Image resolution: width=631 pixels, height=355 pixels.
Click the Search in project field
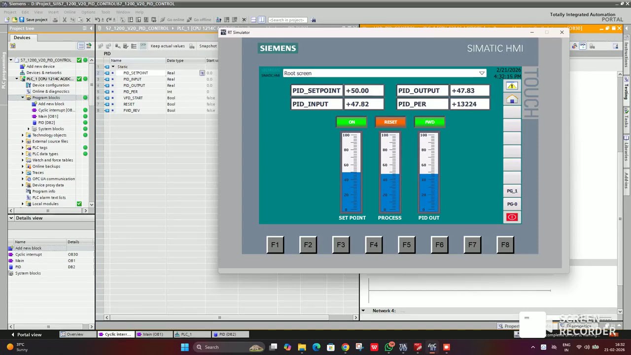point(287,20)
